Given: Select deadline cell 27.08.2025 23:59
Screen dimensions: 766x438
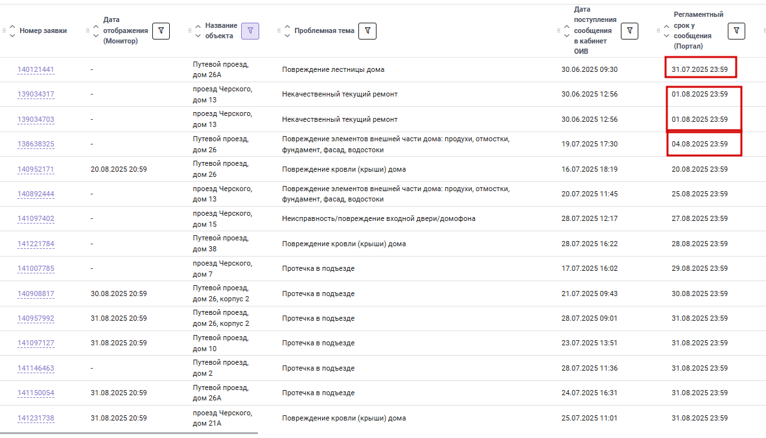Looking at the screenshot, I should point(699,219).
